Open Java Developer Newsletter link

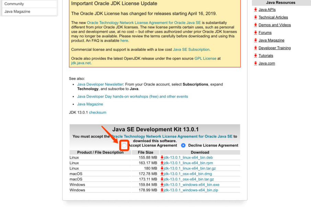pos(100,84)
